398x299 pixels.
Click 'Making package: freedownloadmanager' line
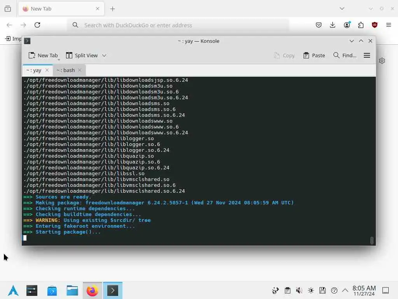pos(159,203)
